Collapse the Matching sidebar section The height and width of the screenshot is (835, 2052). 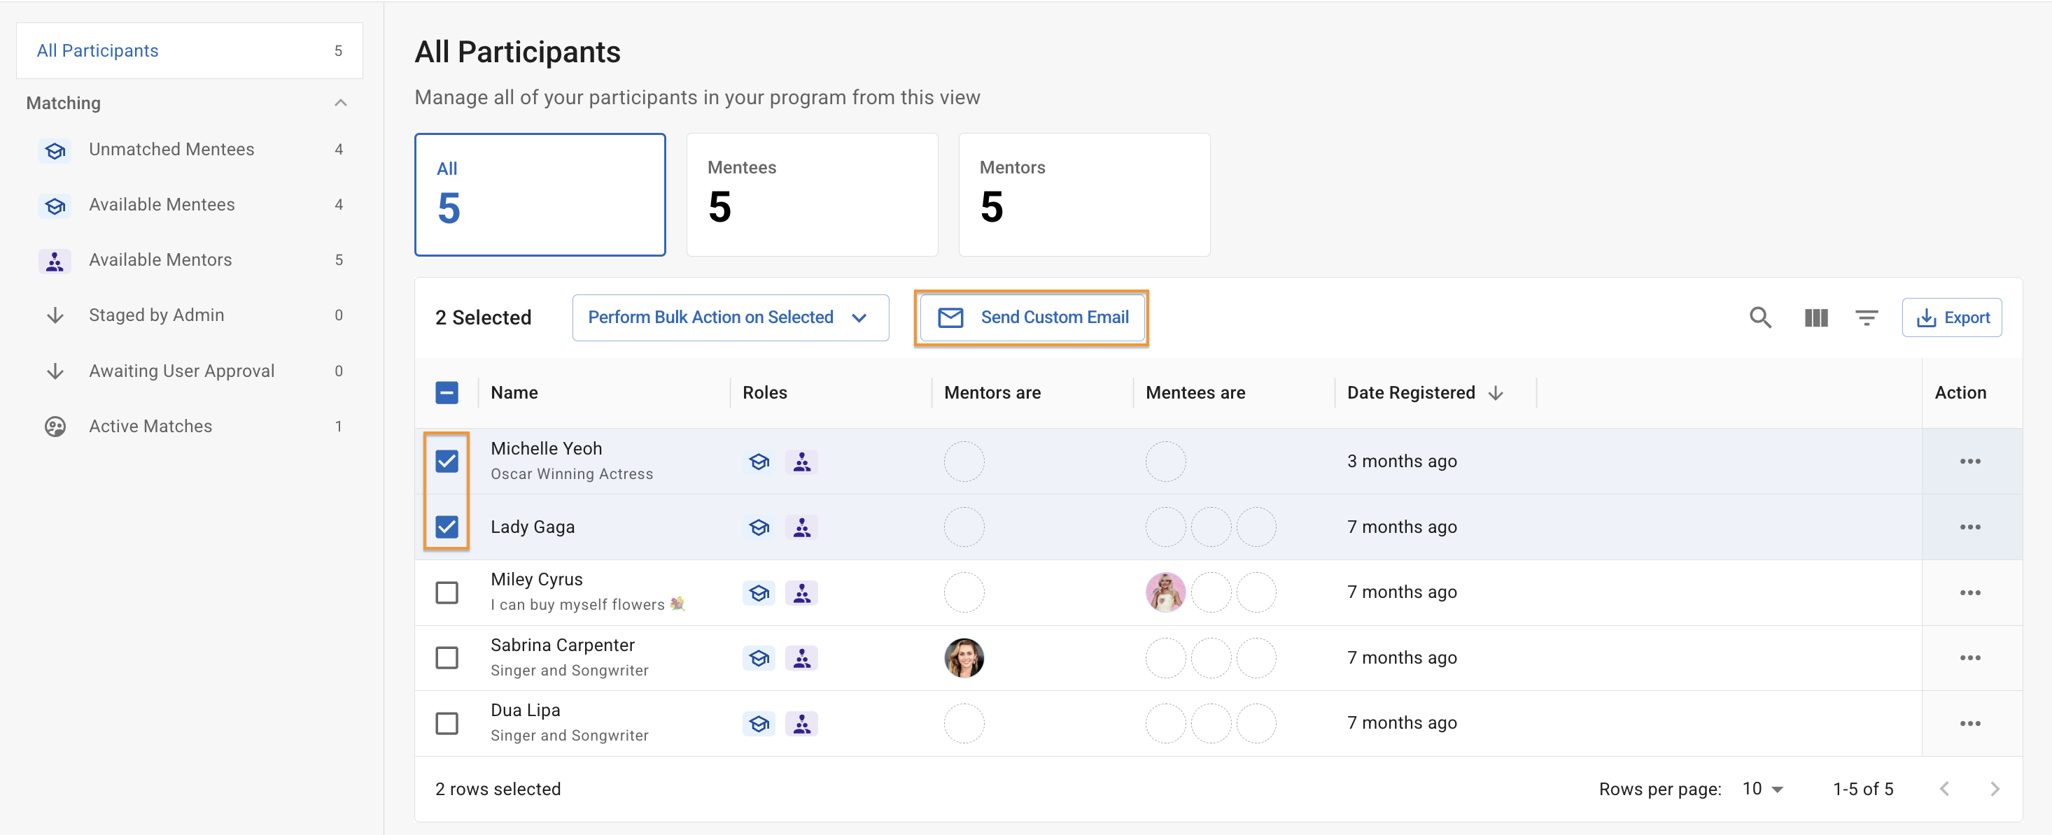pos(340,103)
